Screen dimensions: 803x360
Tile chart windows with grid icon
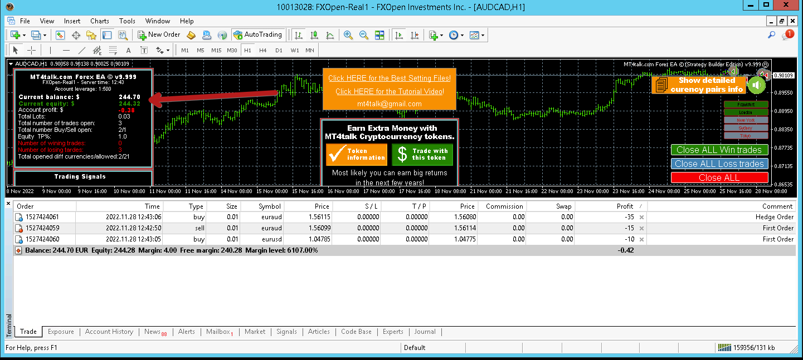pos(379,34)
